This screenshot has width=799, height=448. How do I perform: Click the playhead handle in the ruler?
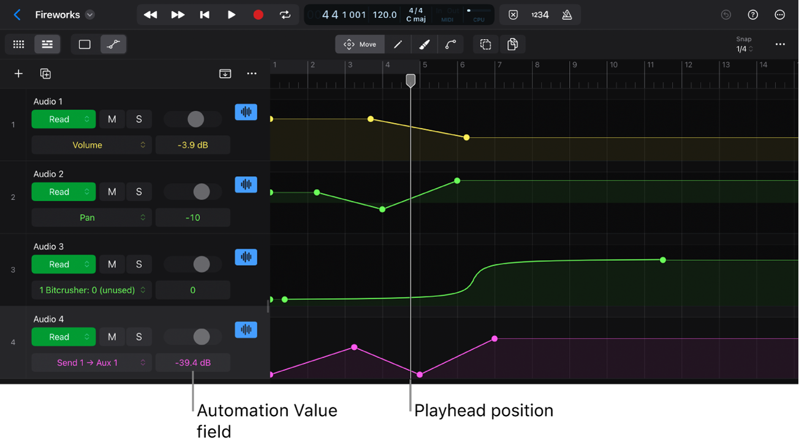[411, 80]
